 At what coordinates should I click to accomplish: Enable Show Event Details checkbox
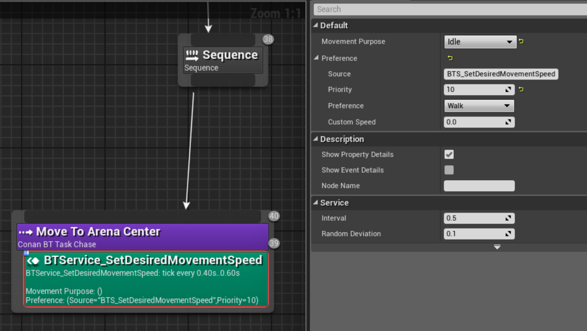[x=449, y=170]
